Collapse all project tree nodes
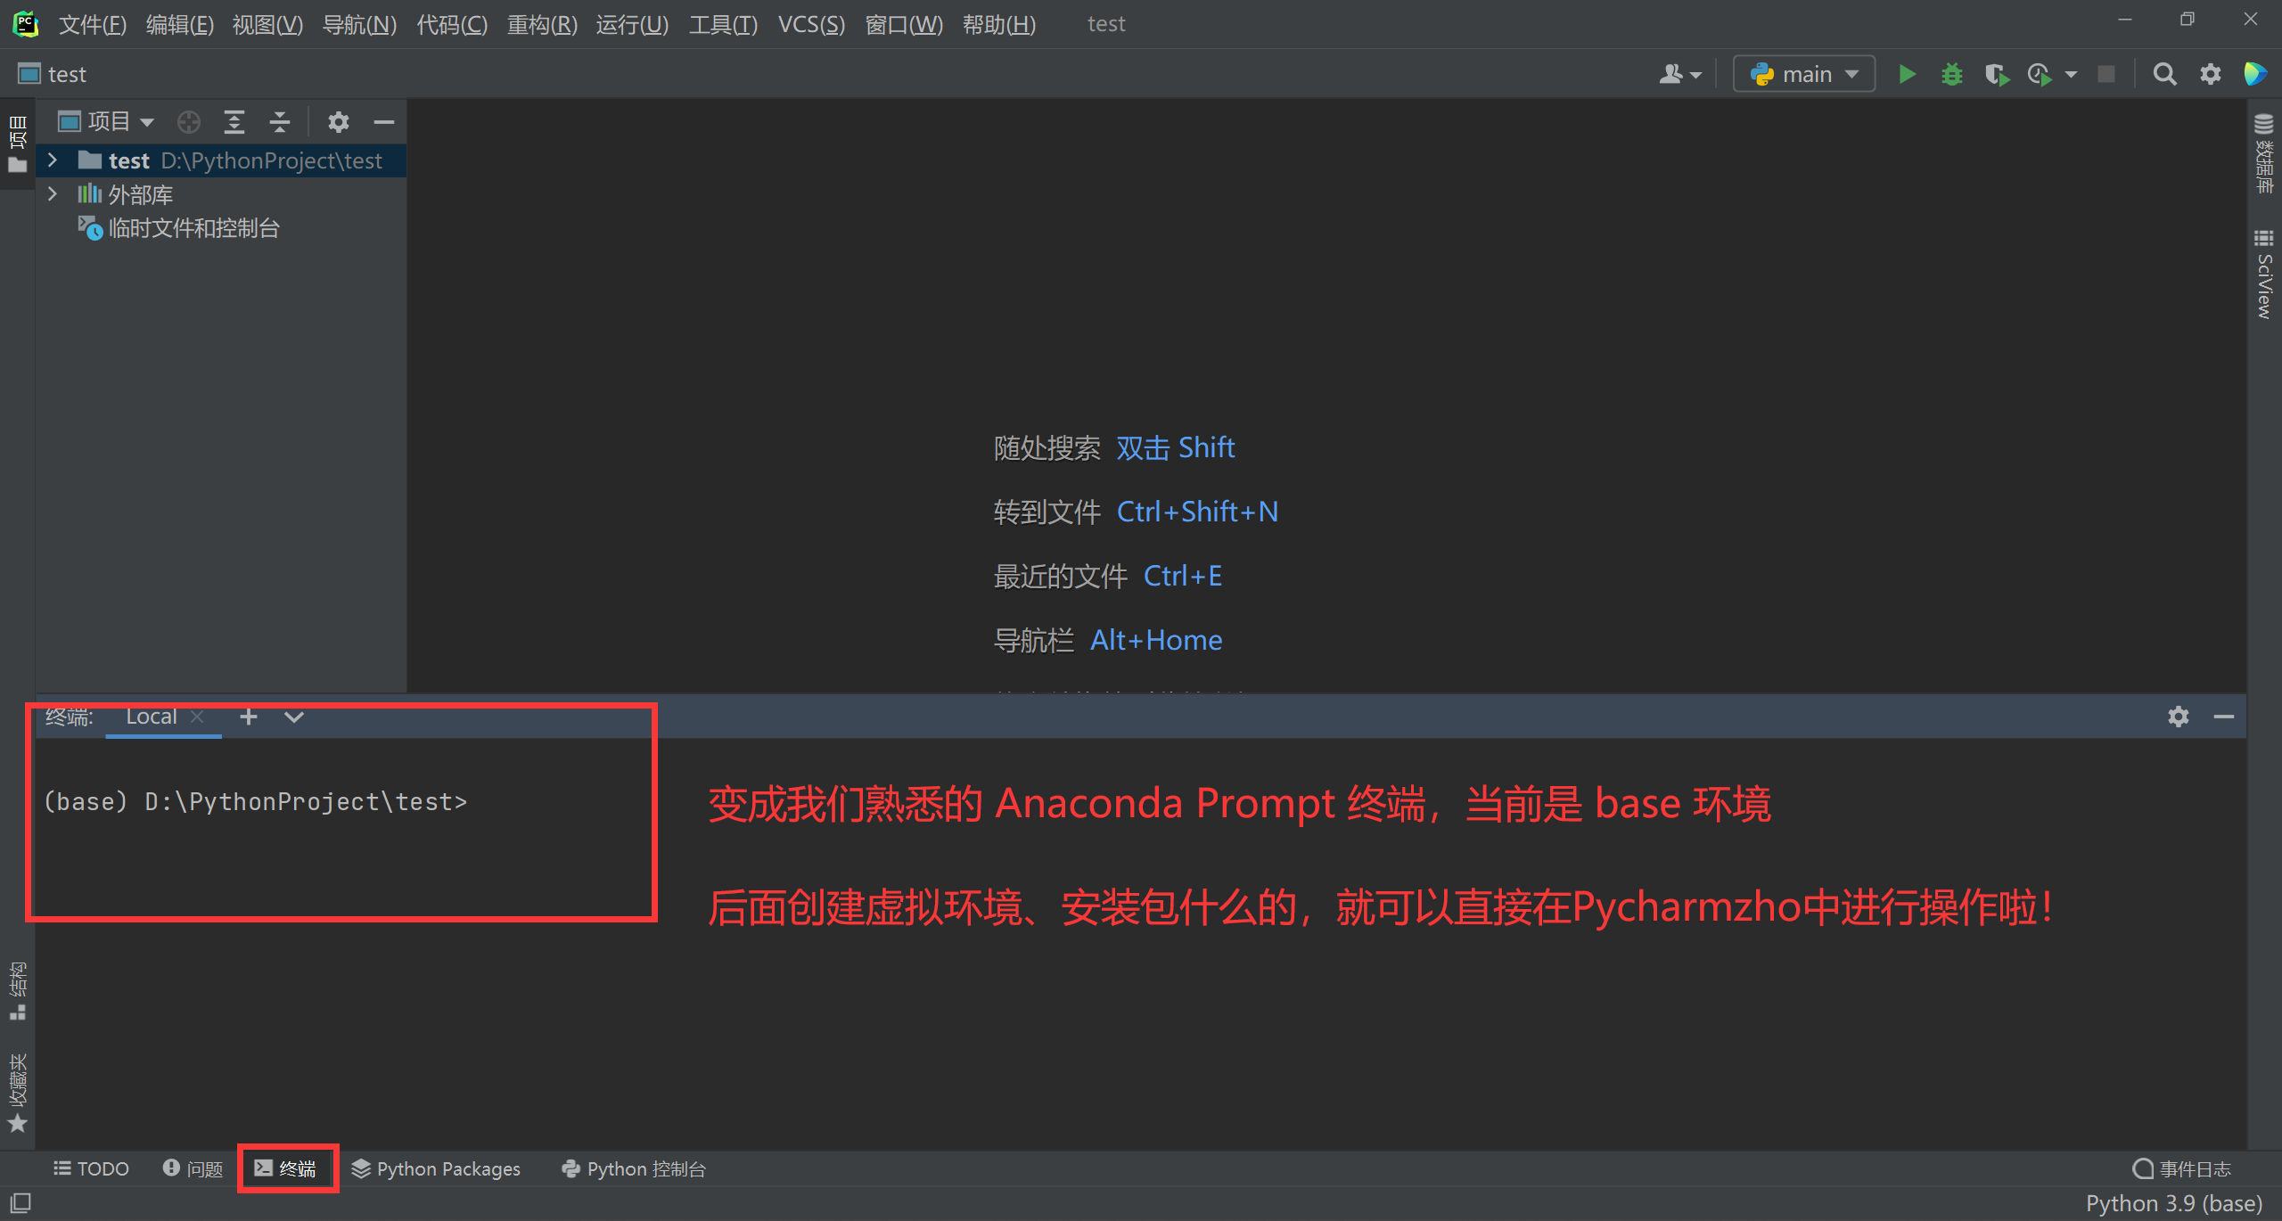This screenshot has height=1221, width=2282. coord(279,122)
